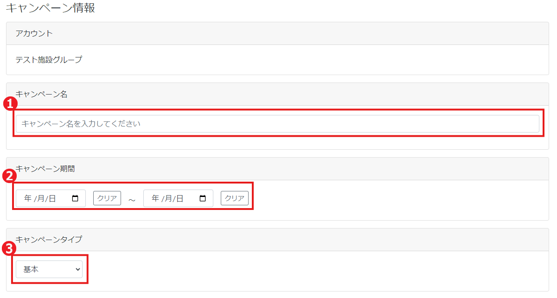Select the 月 segment of the end date
This screenshot has height=298, width=557.
tap(168, 198)
